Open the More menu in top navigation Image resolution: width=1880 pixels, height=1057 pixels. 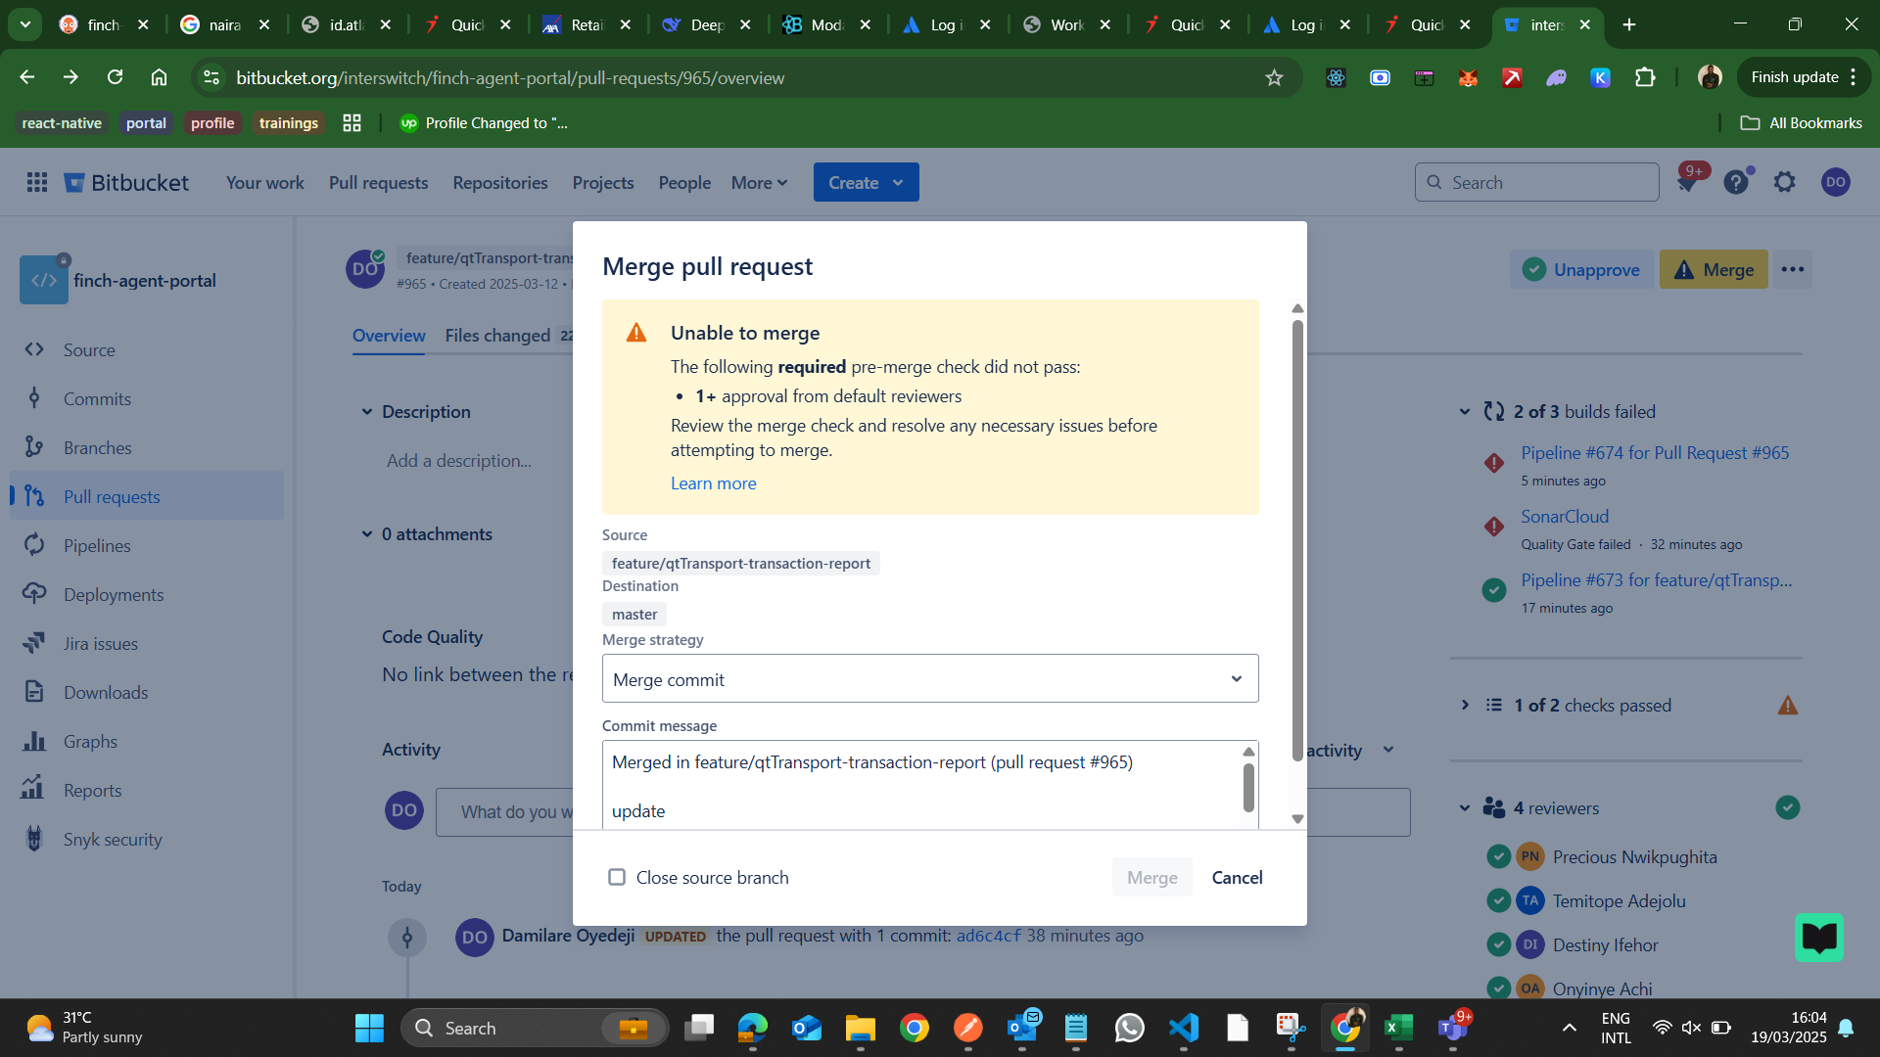click(x=759, y=182)
